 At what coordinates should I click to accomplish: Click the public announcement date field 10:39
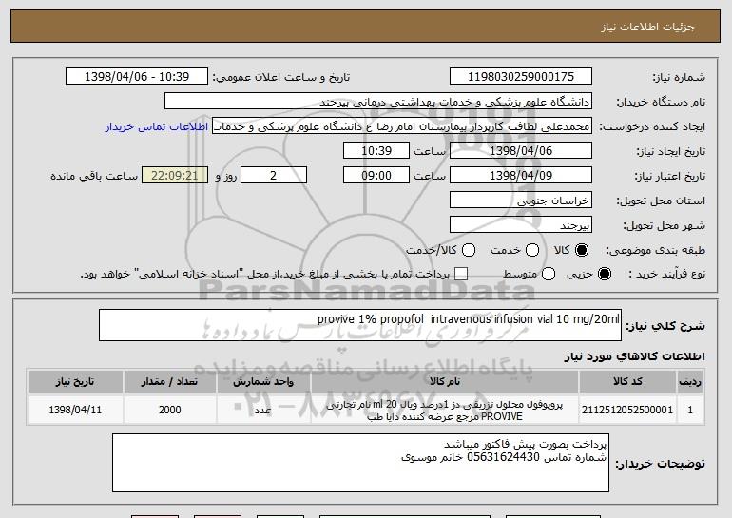click(137, 77)
